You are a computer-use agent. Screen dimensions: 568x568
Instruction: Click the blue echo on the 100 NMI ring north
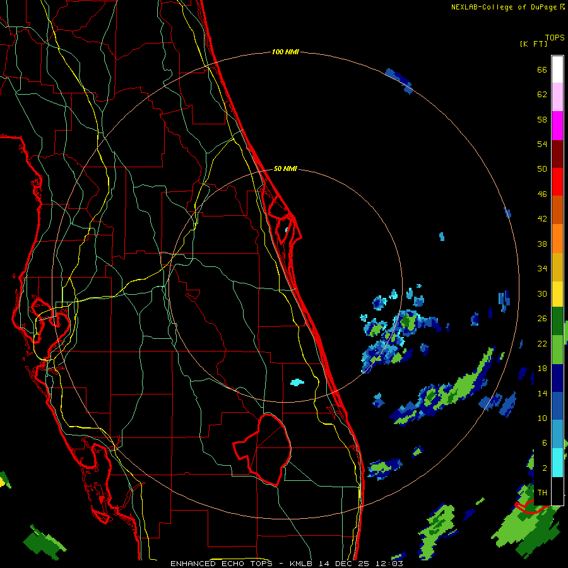399,80
